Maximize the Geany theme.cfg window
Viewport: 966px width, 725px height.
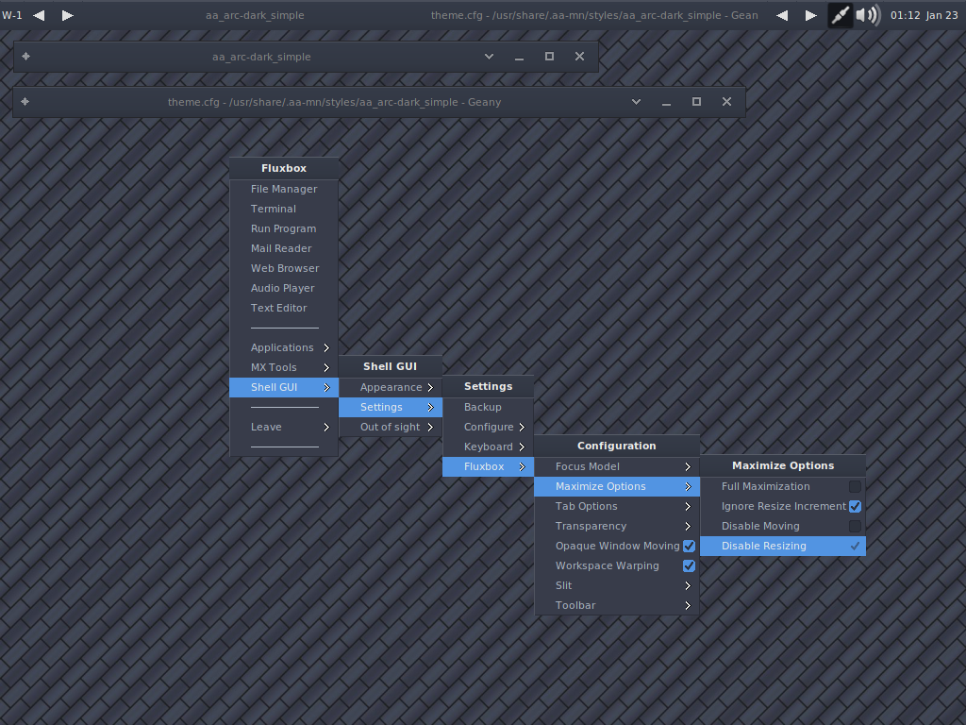tap(697, 102)
